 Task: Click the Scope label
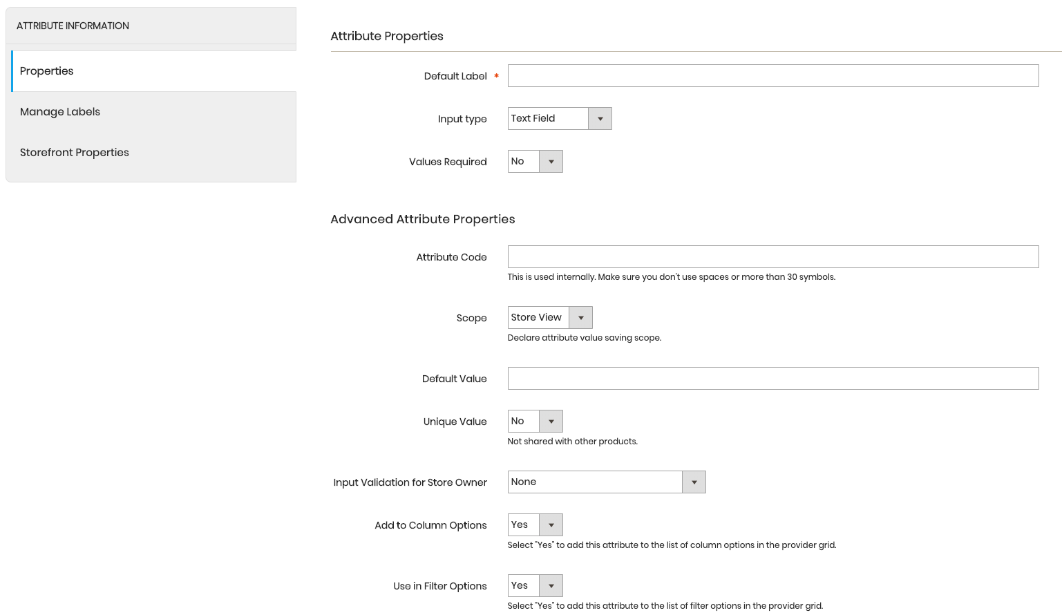(x=472, y=318)
